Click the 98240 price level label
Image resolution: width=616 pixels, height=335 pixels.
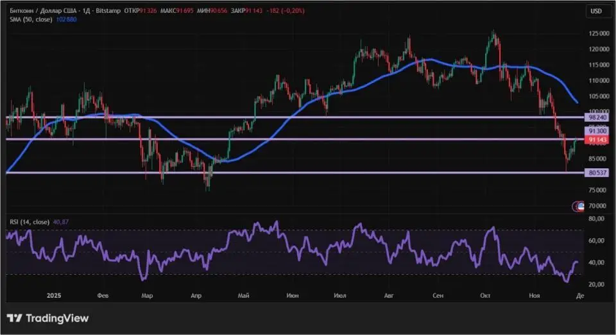pyautogui.click(x=596, y=118)
